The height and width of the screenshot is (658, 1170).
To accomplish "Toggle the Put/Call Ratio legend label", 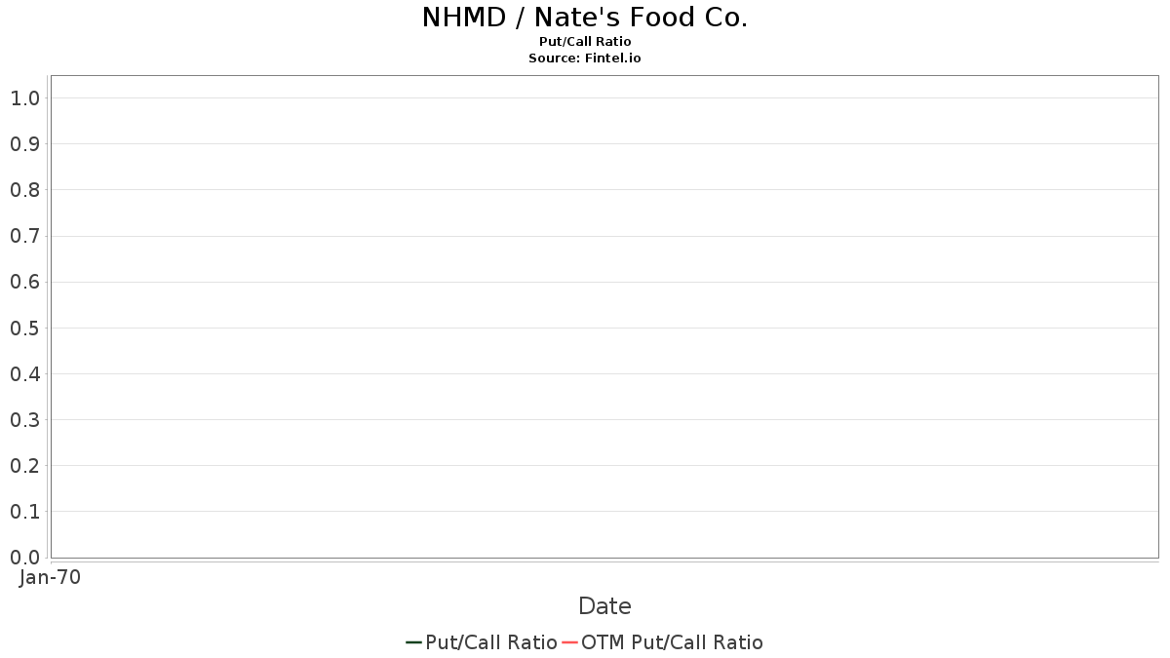I will click(x=491, y=642).
